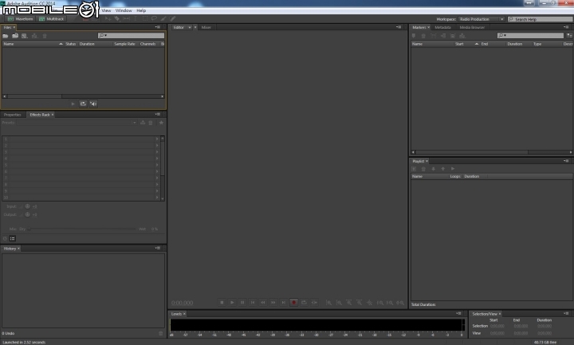Click the Mix Dry/Wet slider
Image resolution: width=574 pixels, height=345 pixels.
coord(82,229)
